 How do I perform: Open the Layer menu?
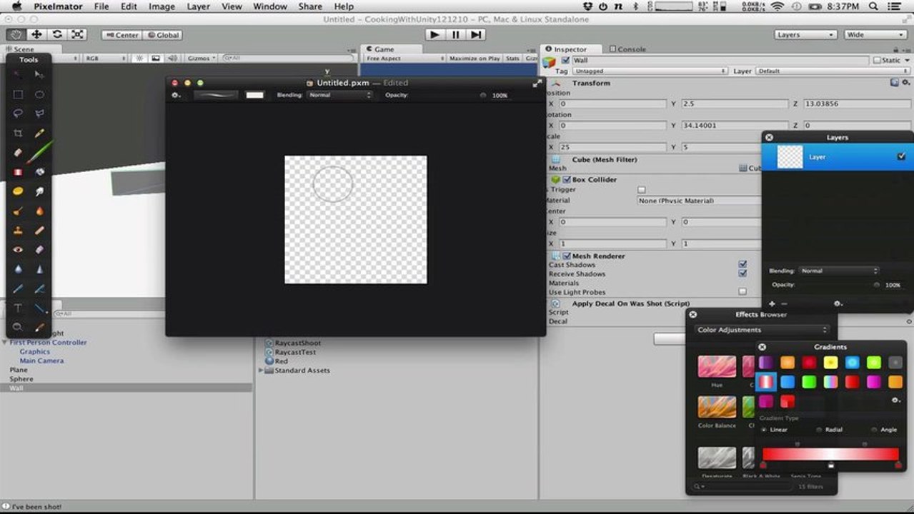pyautogui.click(x=198, y=6)
